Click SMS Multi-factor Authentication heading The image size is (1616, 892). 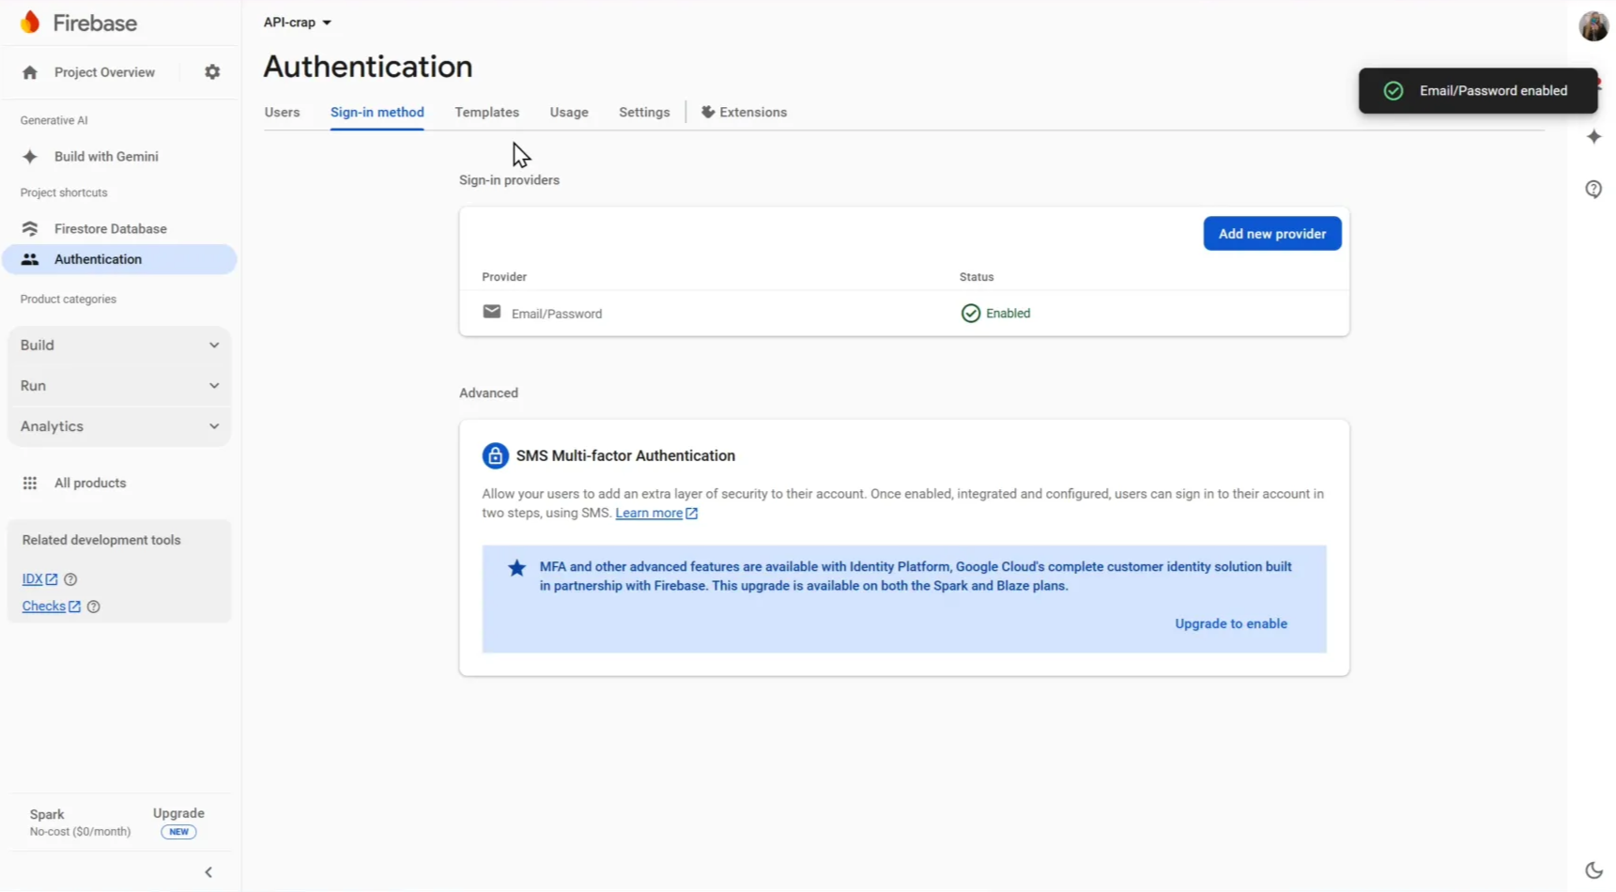point(625,456)
